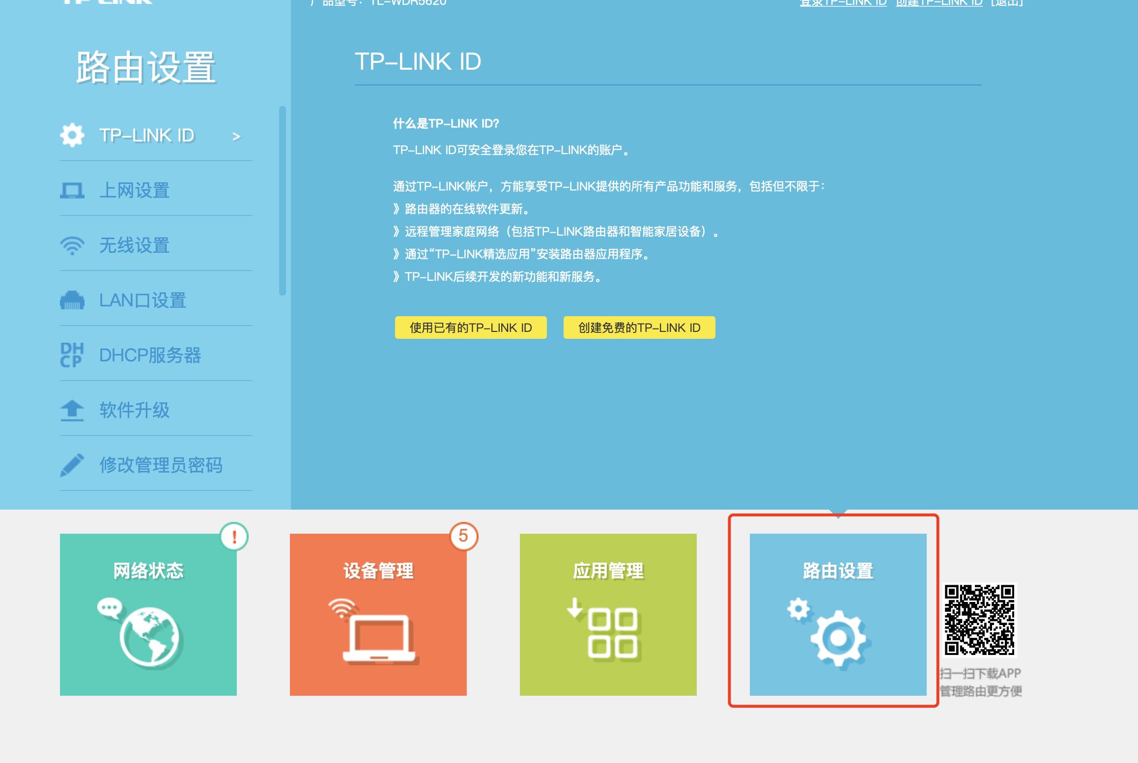Image resolution: width=1138 pixels, height=763 pixels.
Task: Click the wireless icon beside 无线设置
Action: 73,245
